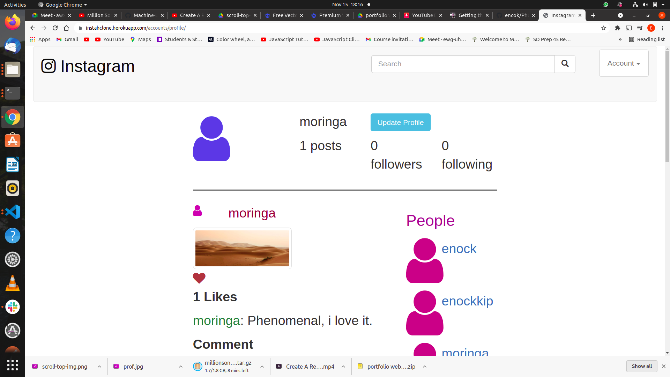Image resolution: width=670 pixels, height=377 pixels.
Task: Click the search magnifier button
Action: 565,64
